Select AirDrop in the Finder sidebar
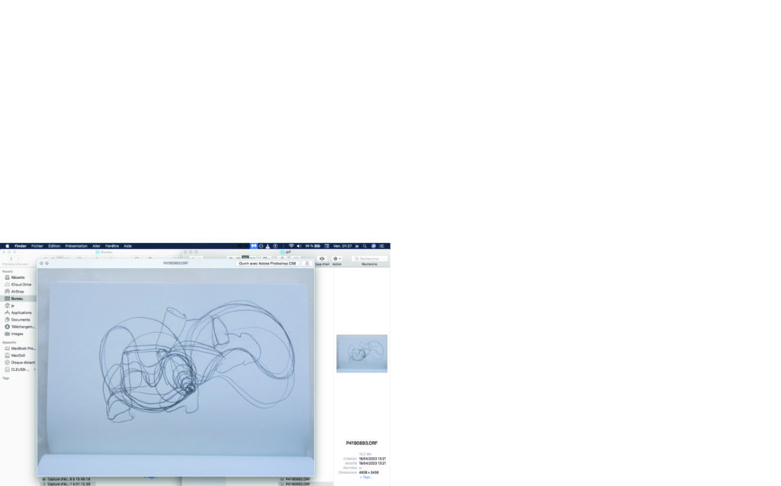The image size is (781, 486). (x=18, y=291)
